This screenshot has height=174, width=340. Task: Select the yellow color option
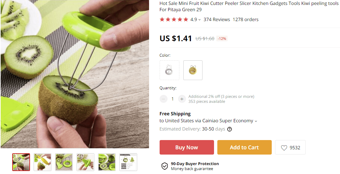(193, 70)
